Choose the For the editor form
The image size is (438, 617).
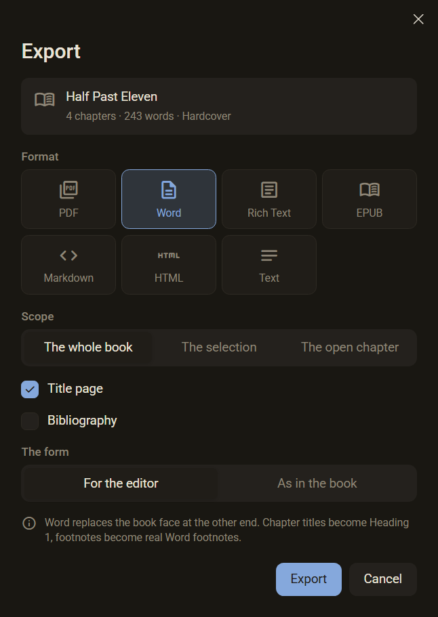[x=121, y=483]
